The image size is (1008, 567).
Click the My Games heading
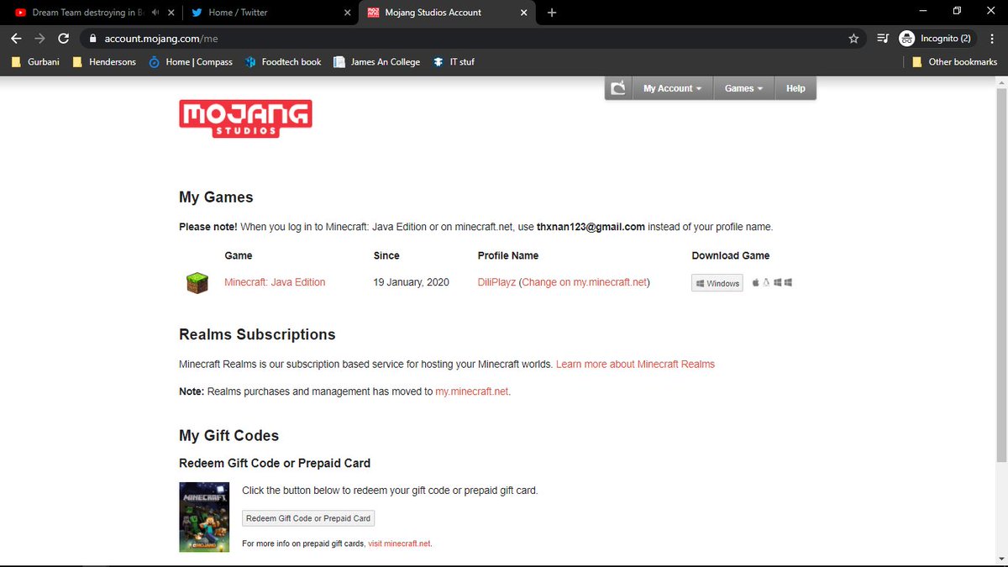click(216, 197)
